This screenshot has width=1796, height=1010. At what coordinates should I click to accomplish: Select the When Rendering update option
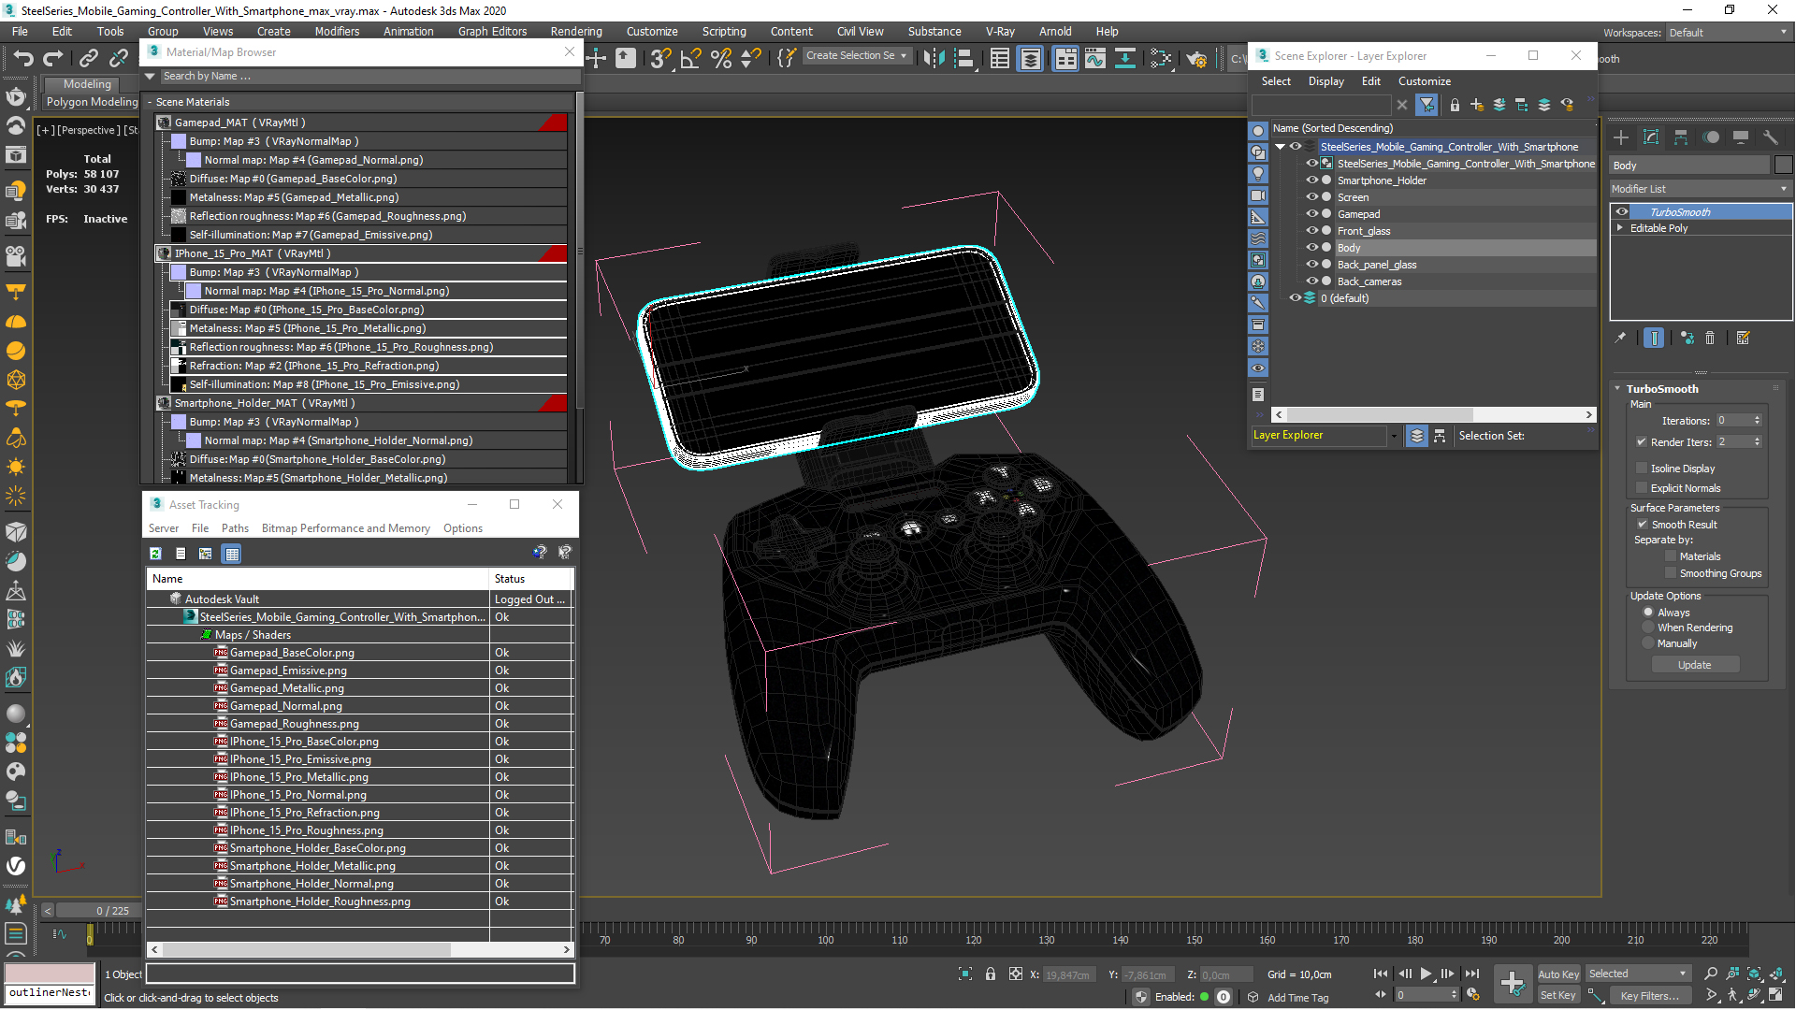point(1648,628)
